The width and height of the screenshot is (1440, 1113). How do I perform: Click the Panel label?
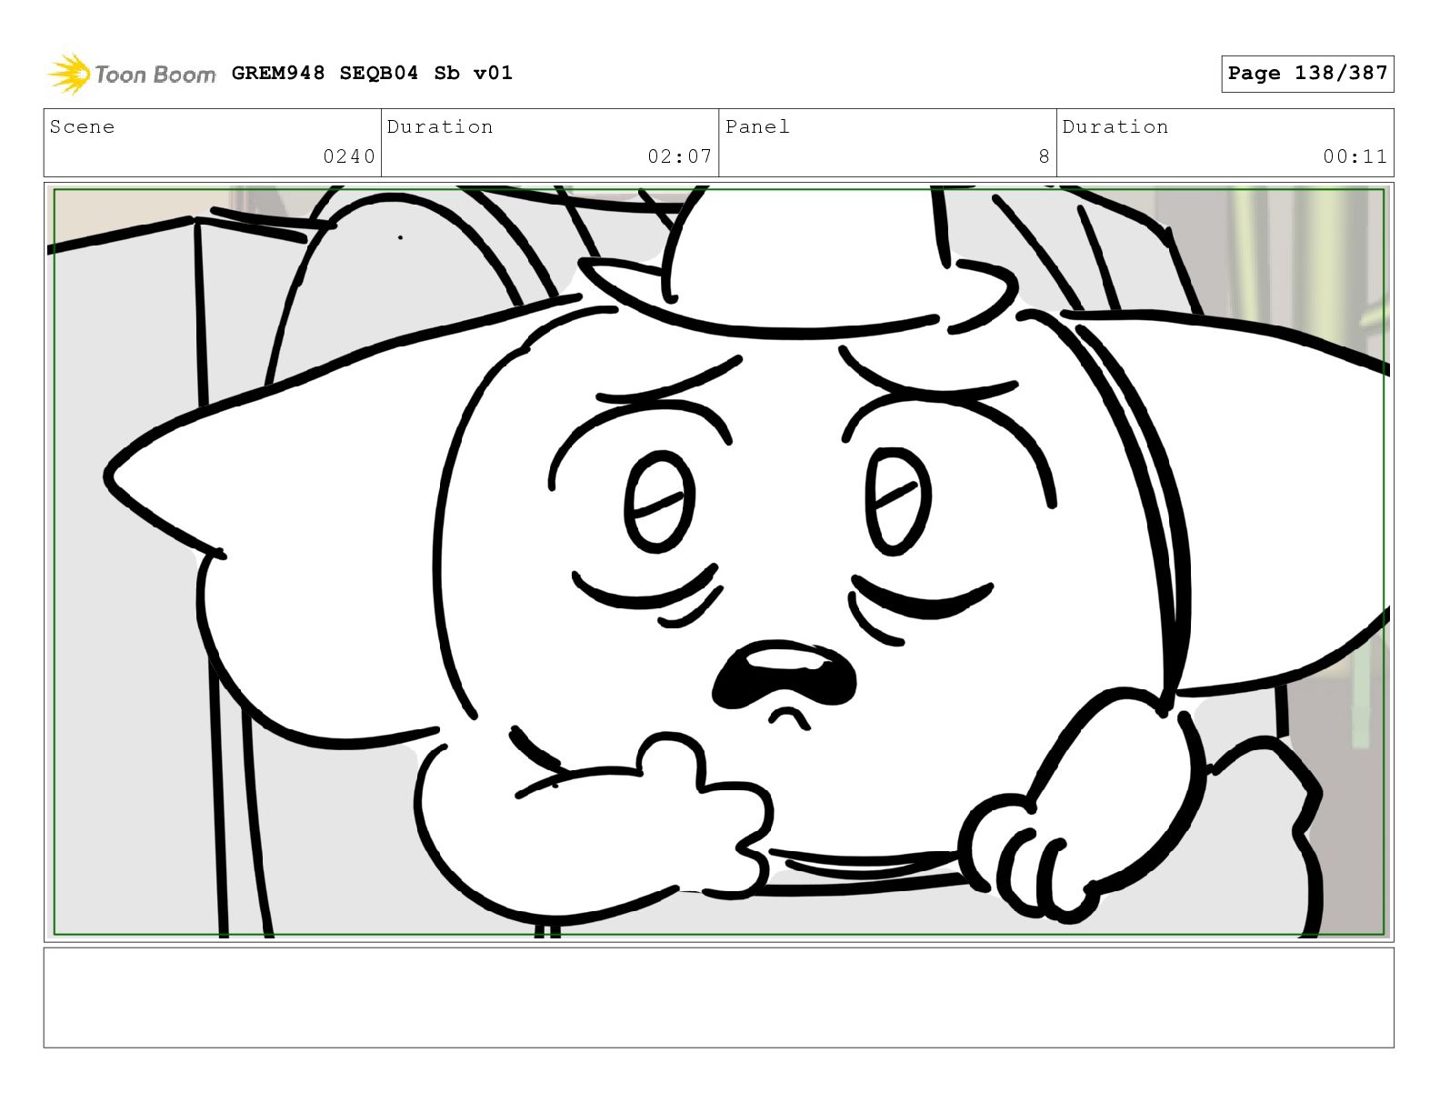click(757, 126)
